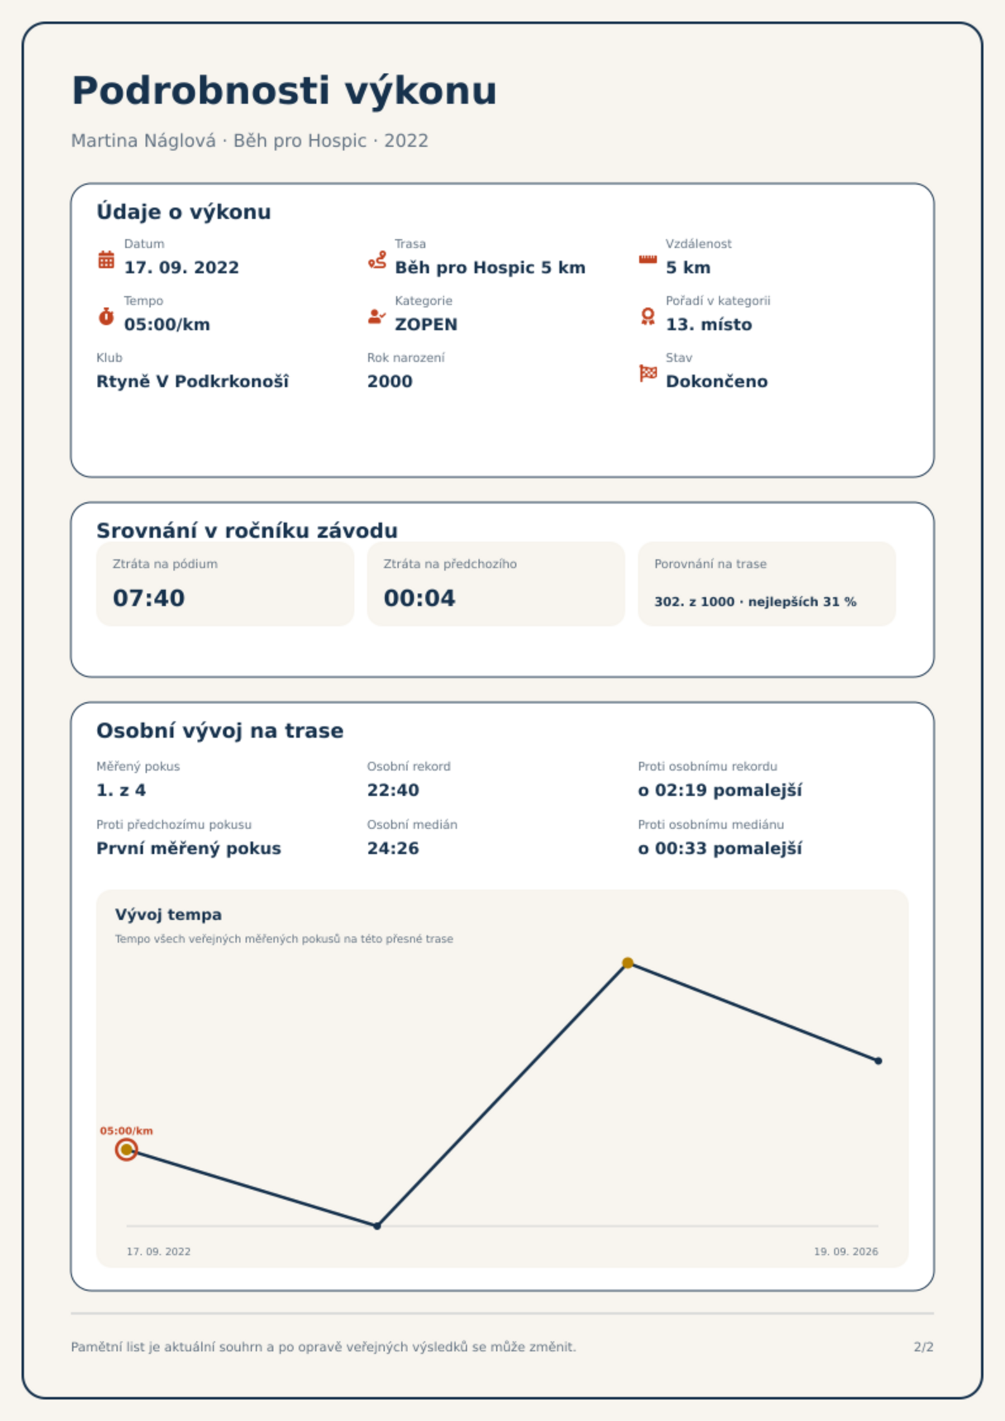Screen dimensions: 1005x1421
Task: Click the Ztráta na pódium 07:40 card
Action: point(225,584)
